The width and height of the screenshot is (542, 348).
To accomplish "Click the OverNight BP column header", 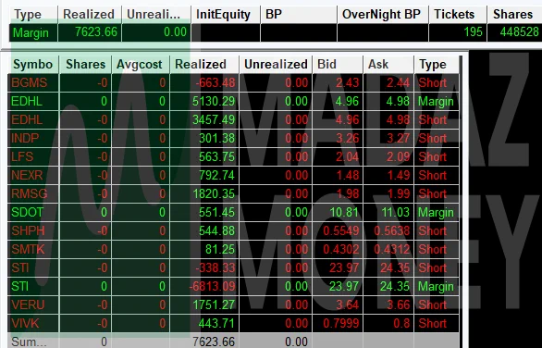I will pos(383,15).
